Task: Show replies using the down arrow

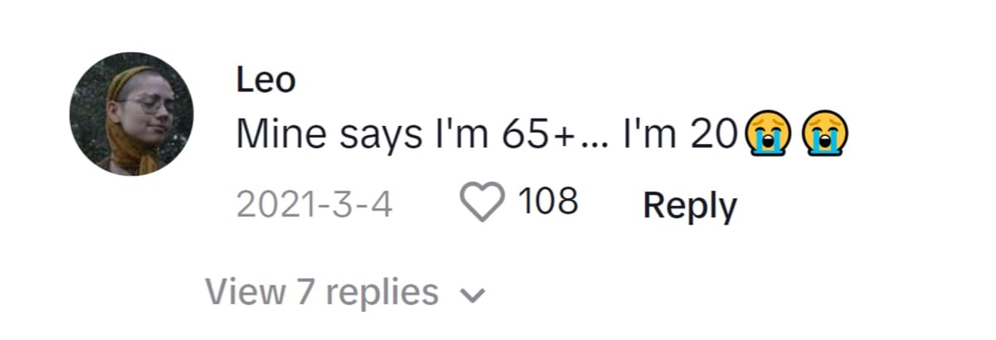Action: 473,294
